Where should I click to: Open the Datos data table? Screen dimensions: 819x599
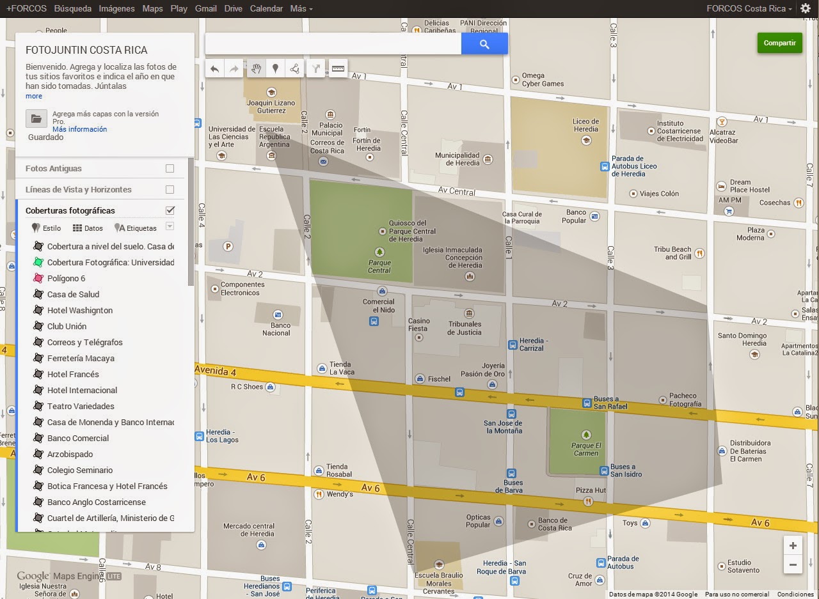coord(88,228)
